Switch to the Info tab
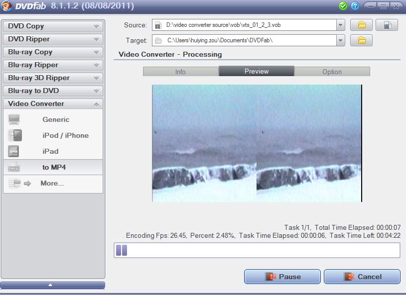 coord(181,72)
